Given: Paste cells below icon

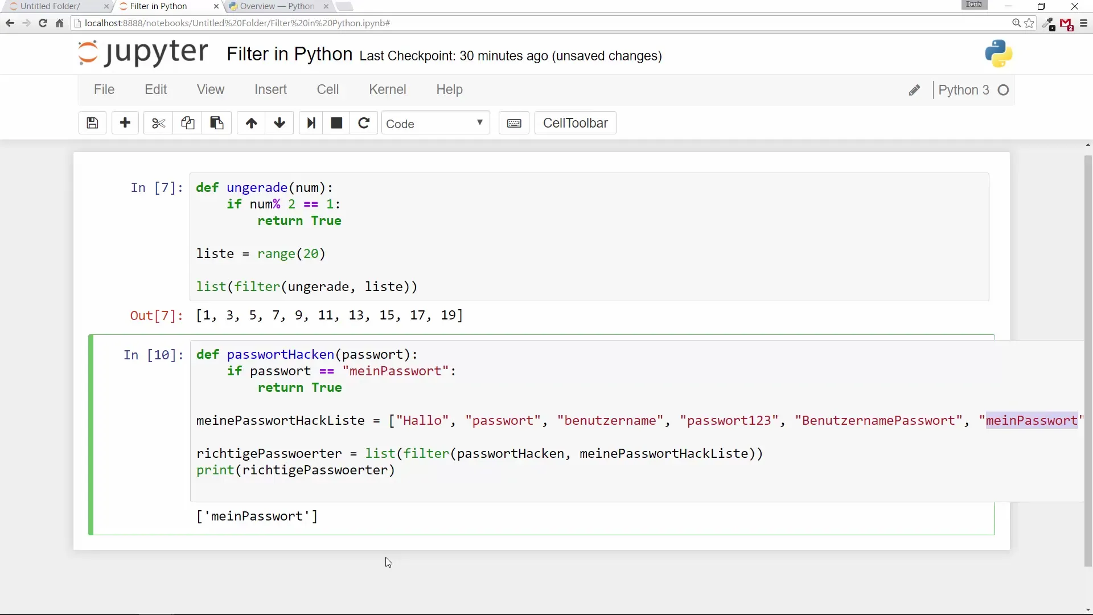Looking at the screenshot, I should pyautogui.click(x=216, y=123).
